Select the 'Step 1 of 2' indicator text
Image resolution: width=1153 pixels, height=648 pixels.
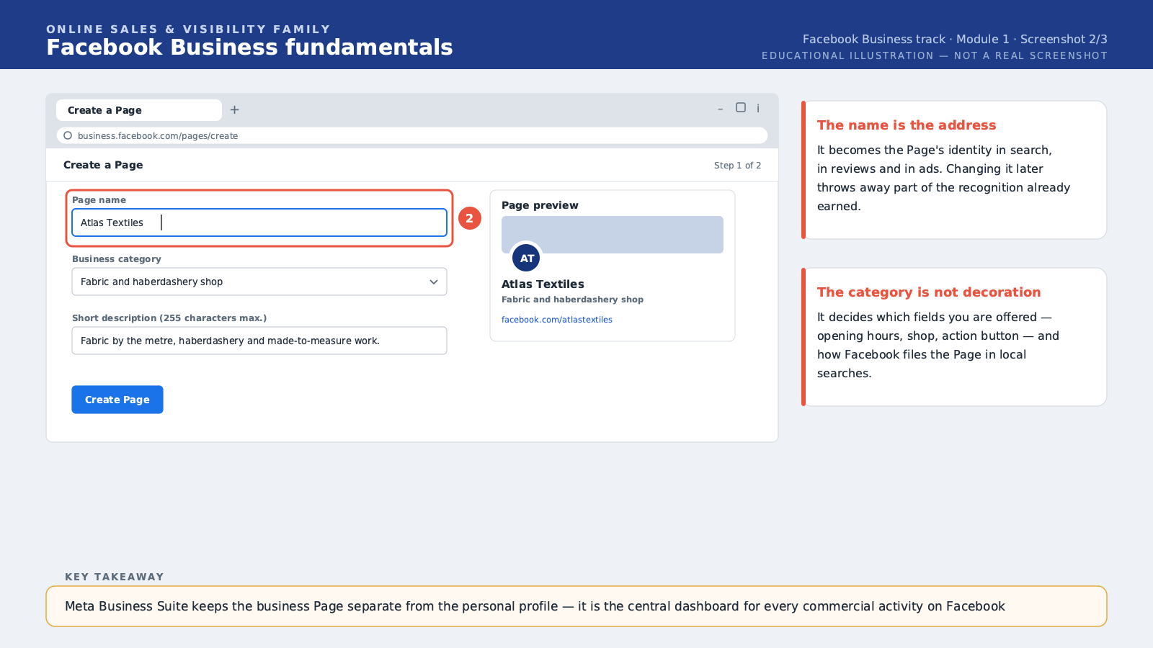pyautogui.click(x=737, y=166)
